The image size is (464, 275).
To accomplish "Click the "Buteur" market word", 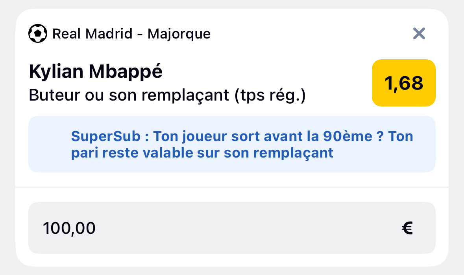I will pyautogui.click(x=54, y=95).
